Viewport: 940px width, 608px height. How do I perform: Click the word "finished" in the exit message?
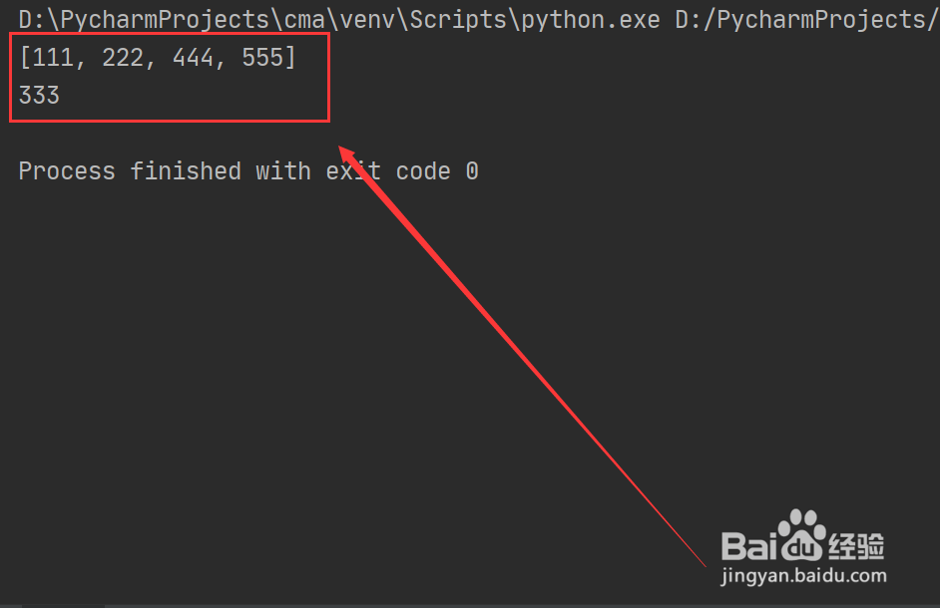point(186,171)
